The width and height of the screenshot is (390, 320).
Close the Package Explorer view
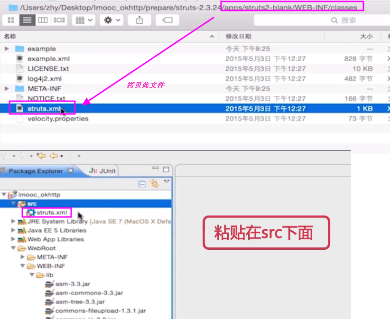pyautogui.click(x=71, y=171)
